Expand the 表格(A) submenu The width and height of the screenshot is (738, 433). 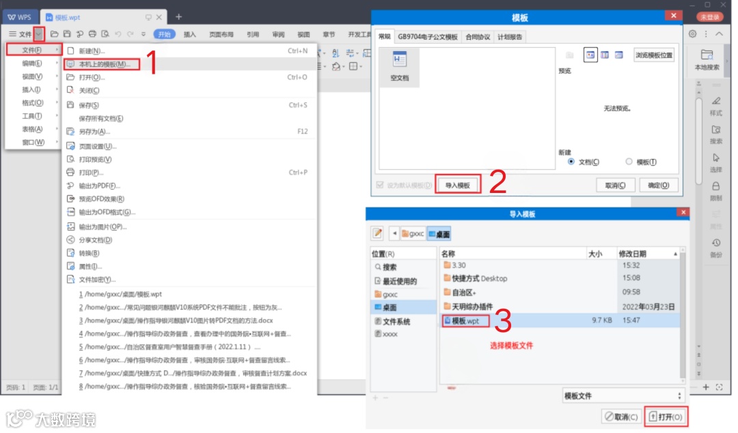(x=33, y=129)
